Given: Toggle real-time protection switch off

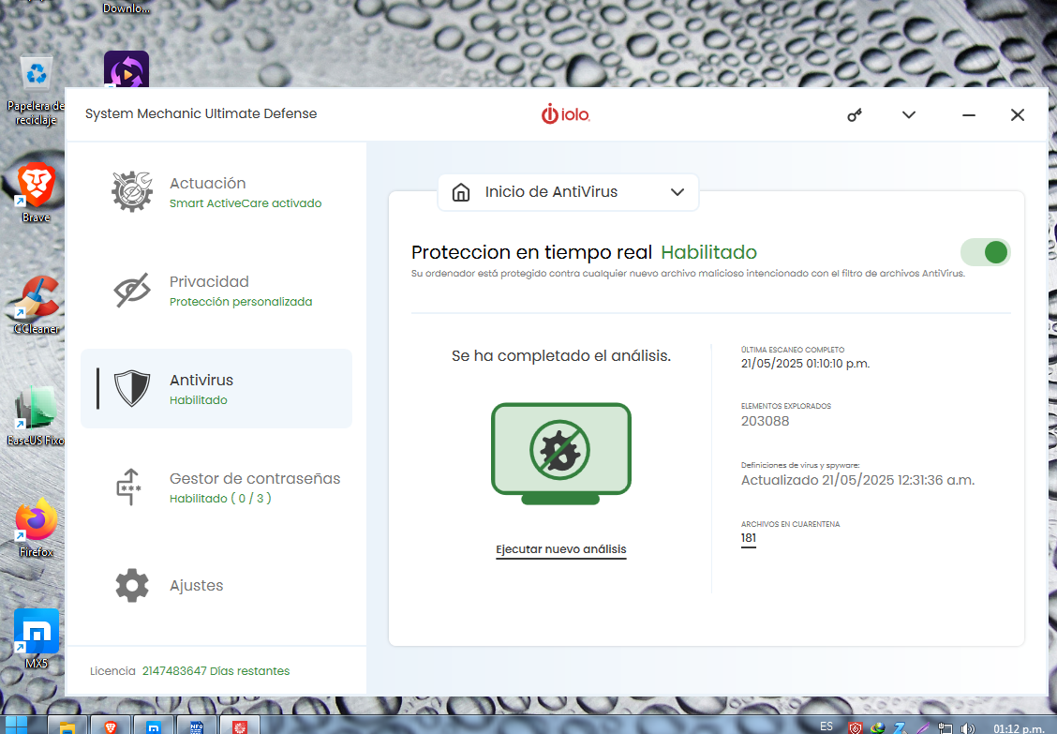Looking at the screenshot, I should coord(985,252).
